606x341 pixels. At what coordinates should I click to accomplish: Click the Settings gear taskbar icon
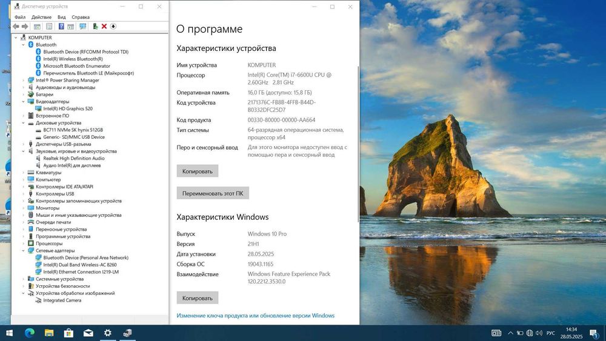point(108,333)
